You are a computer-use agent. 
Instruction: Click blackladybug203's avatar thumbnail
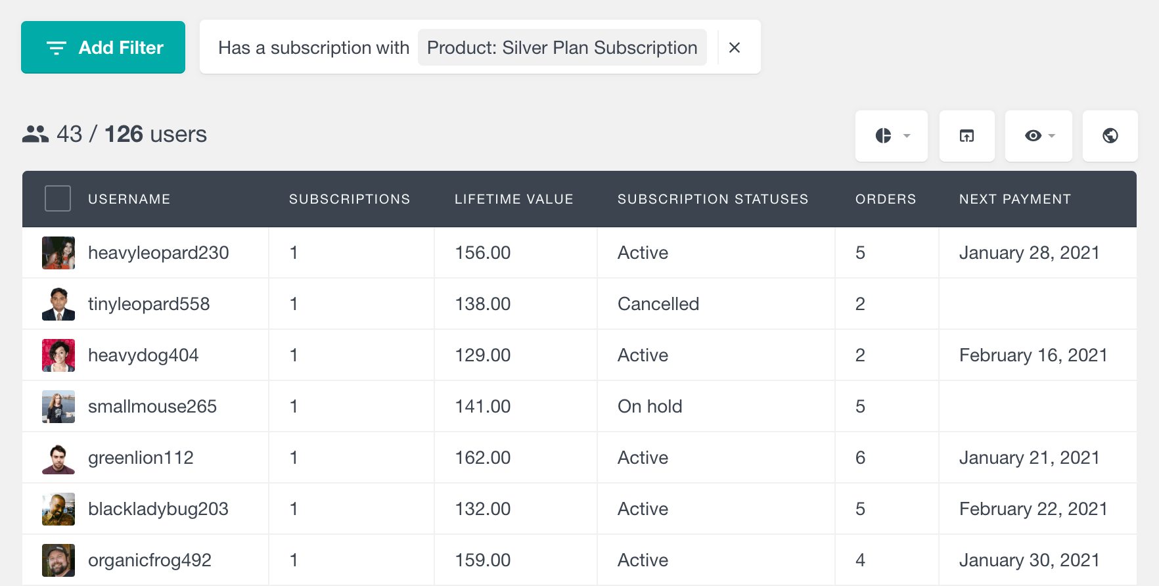58,509
